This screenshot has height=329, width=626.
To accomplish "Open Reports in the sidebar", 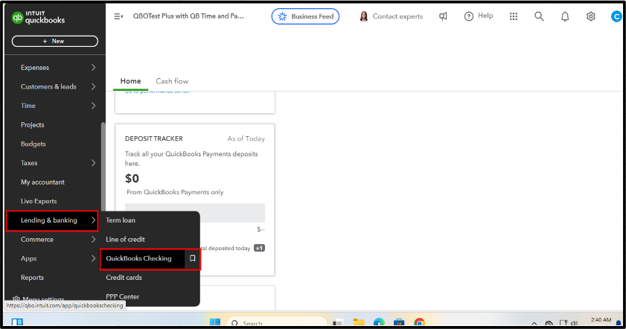I will (32, 278).
